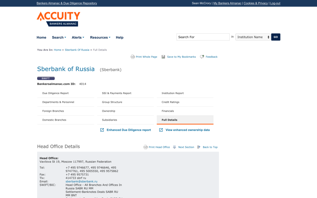Click the Print Whole Page link

(146, 57)
